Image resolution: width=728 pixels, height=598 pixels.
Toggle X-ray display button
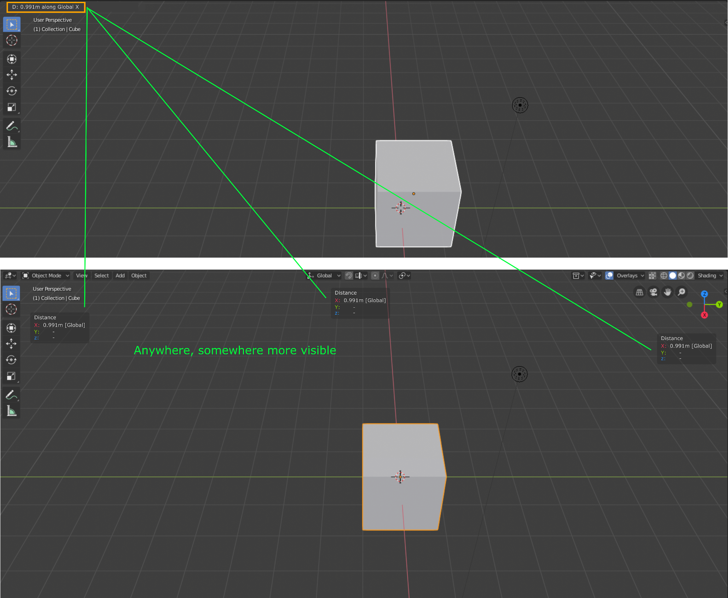pyautogui.click(x=652, y=276)
